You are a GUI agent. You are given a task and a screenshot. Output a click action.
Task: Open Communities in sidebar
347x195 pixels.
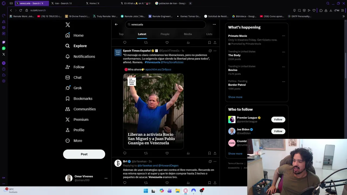point(81,109)
